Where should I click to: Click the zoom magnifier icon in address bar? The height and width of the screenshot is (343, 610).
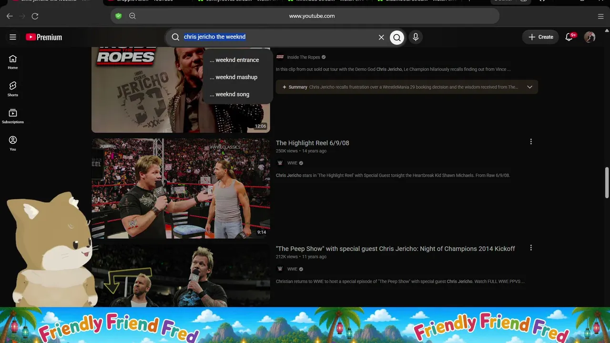[x=132, y=16]
